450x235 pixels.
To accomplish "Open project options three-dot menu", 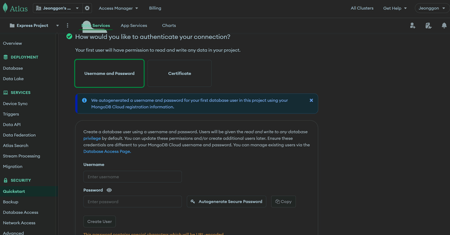I will click(x=67, y=26).
